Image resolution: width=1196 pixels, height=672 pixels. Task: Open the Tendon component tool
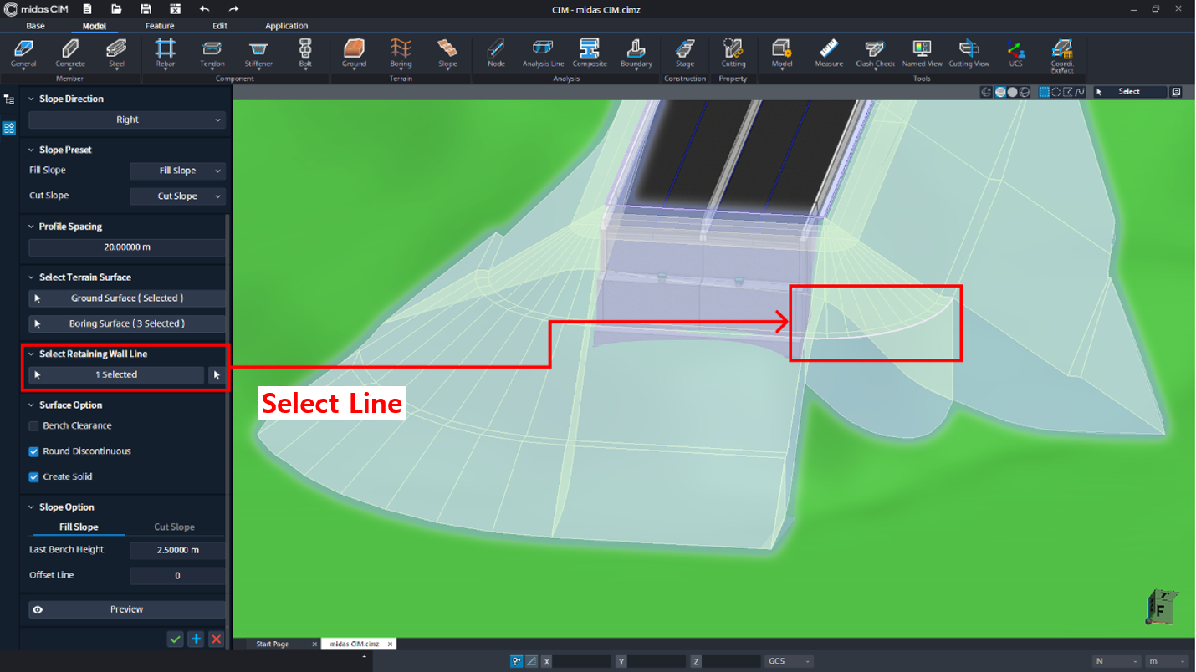pyautogui.click(x=212, y=52)
